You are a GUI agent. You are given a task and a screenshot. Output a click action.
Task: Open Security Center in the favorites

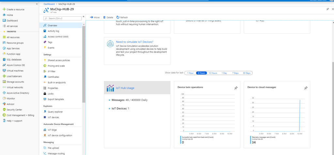point(14,110)
